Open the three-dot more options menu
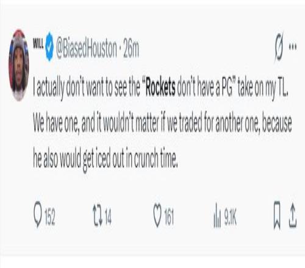 (x=293, y=47)
